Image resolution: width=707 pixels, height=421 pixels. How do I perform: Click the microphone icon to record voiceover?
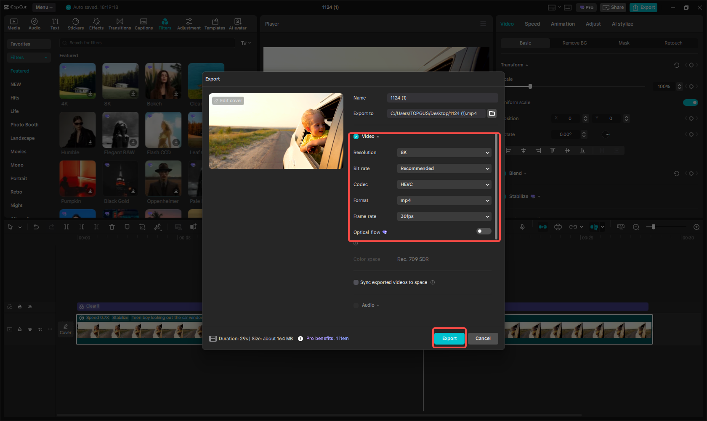pos(522,227)
